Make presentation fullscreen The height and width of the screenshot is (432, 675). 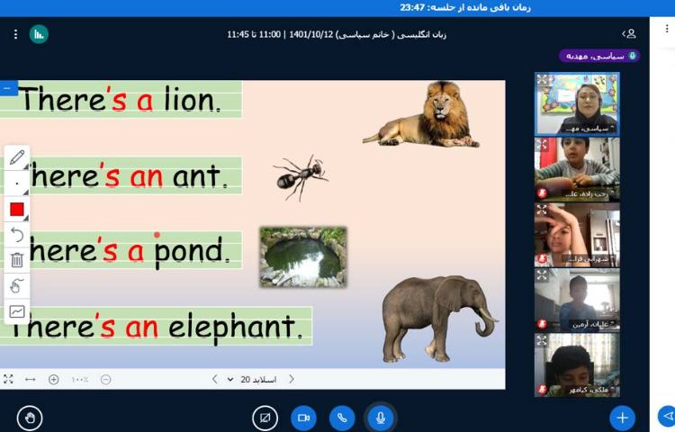[x=8, y=379]
